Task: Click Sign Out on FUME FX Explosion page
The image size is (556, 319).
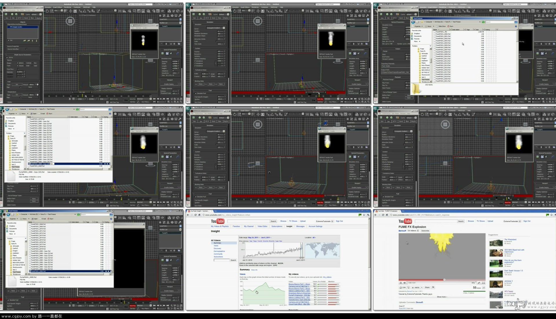Action: pos(527,221)
